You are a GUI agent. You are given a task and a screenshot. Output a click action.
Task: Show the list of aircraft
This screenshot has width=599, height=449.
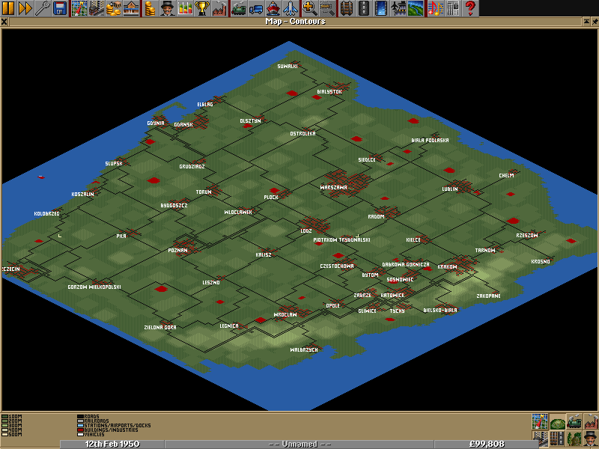point(290,8)
